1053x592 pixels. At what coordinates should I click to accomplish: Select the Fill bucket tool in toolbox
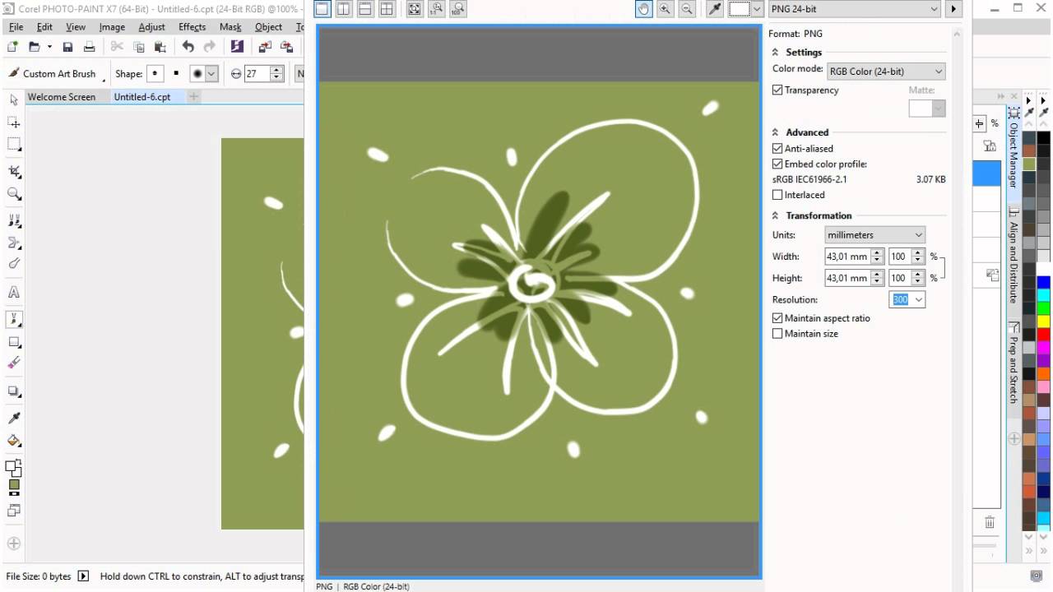[14, 441]
